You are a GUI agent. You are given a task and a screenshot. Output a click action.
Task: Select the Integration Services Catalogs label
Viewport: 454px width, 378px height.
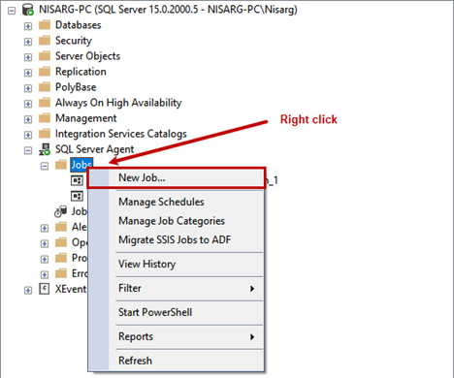121,134
